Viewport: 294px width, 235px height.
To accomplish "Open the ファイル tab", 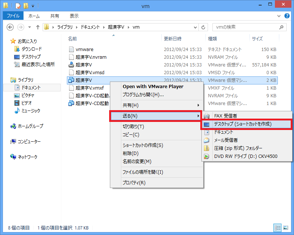I will tap(13, 16).
